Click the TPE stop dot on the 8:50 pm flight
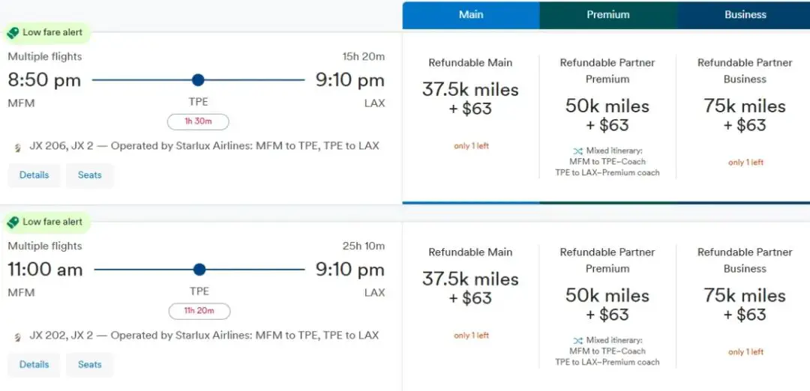 [198, 80]
